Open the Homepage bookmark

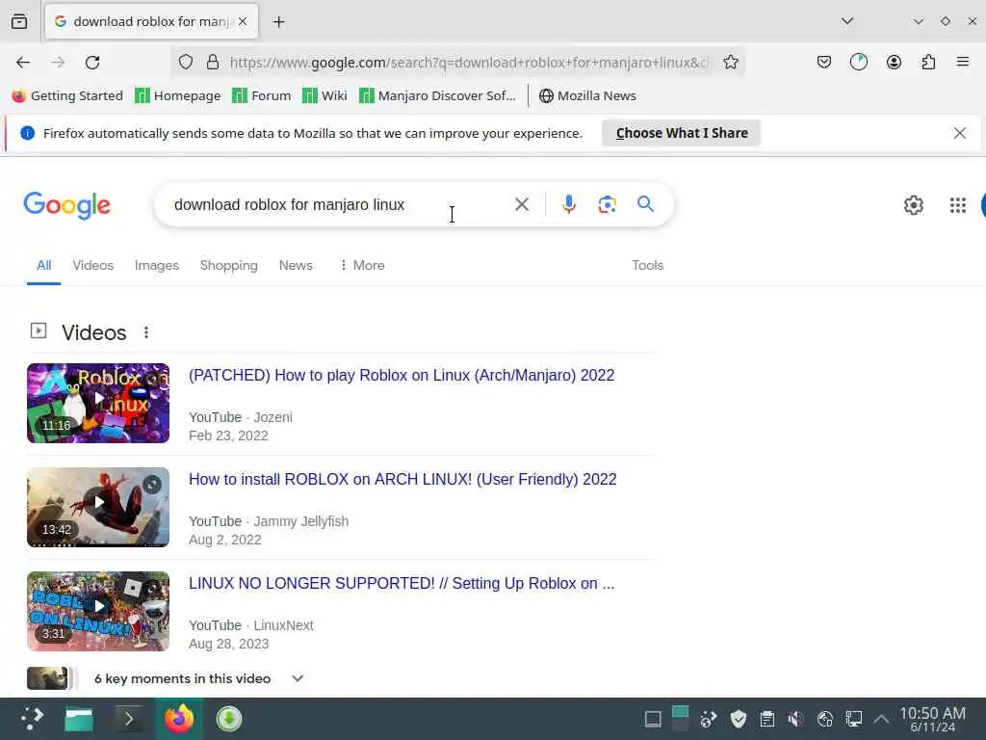click(x=178, y=95)
